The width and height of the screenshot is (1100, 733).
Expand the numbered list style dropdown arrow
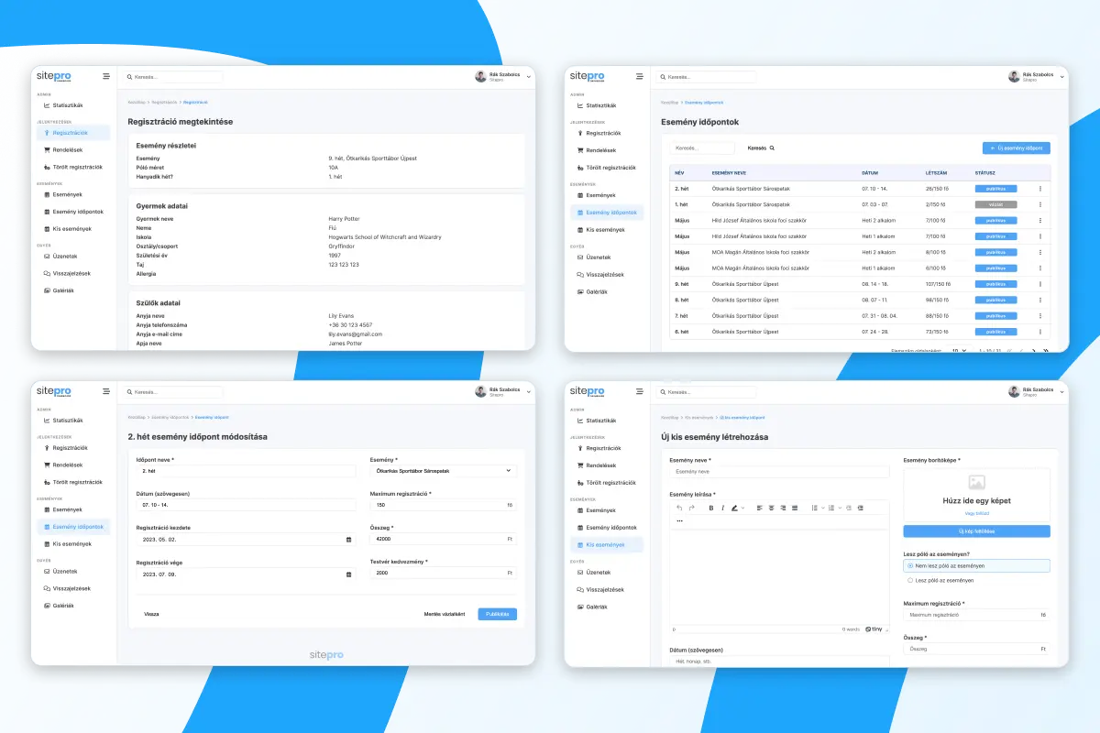coord(840,508)
